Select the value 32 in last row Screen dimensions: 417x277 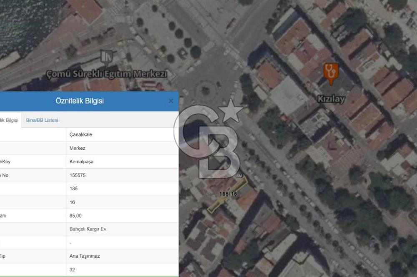click(x=72, y=270)
